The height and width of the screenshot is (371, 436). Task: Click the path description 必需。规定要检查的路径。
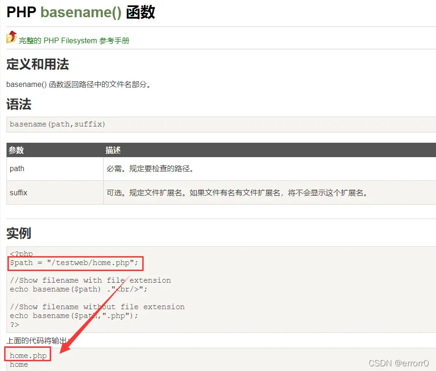click(150, 169)
